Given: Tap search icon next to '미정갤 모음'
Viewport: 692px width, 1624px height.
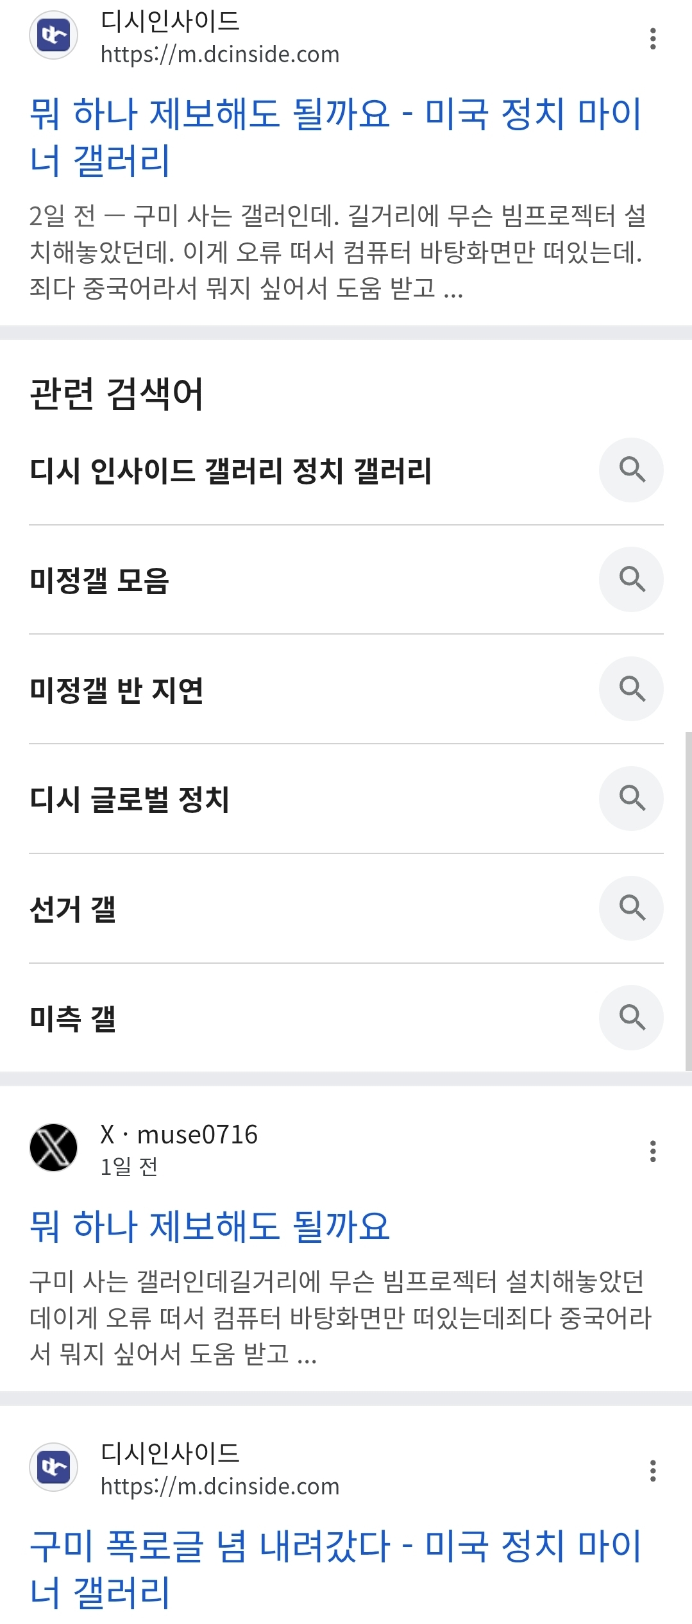Looking at the screenshot, I should (631, 579).
